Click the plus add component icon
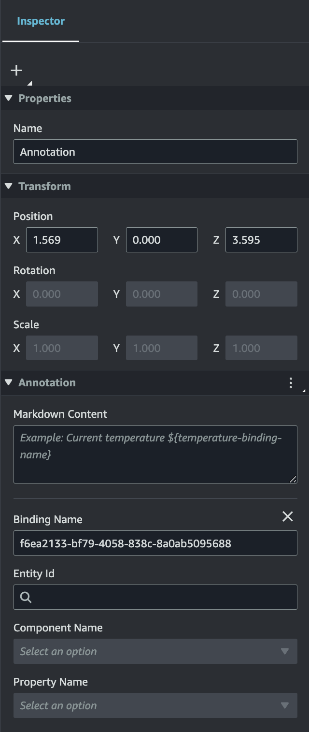This screenshot has height=732, width=309. (16, 71)
